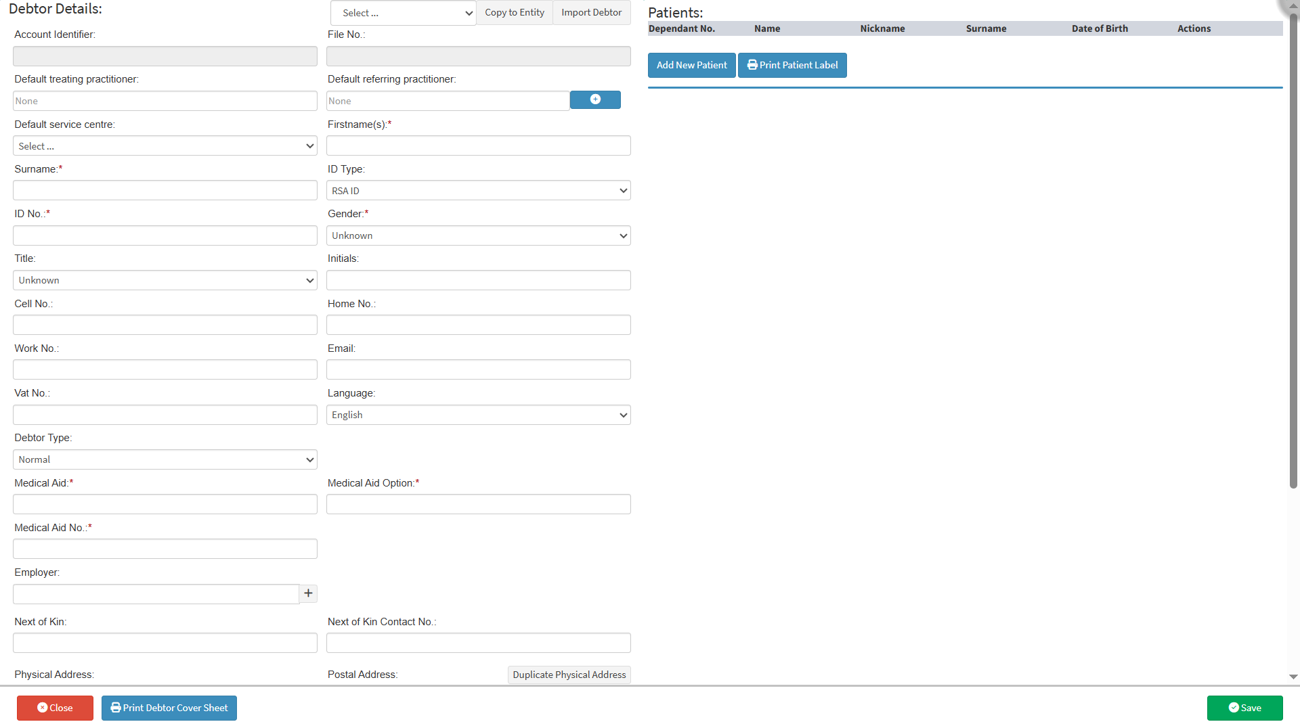Click the printer icon on Print Patient Label
Viewport: 1300px width, 724px height.
(x=752, y=65)
